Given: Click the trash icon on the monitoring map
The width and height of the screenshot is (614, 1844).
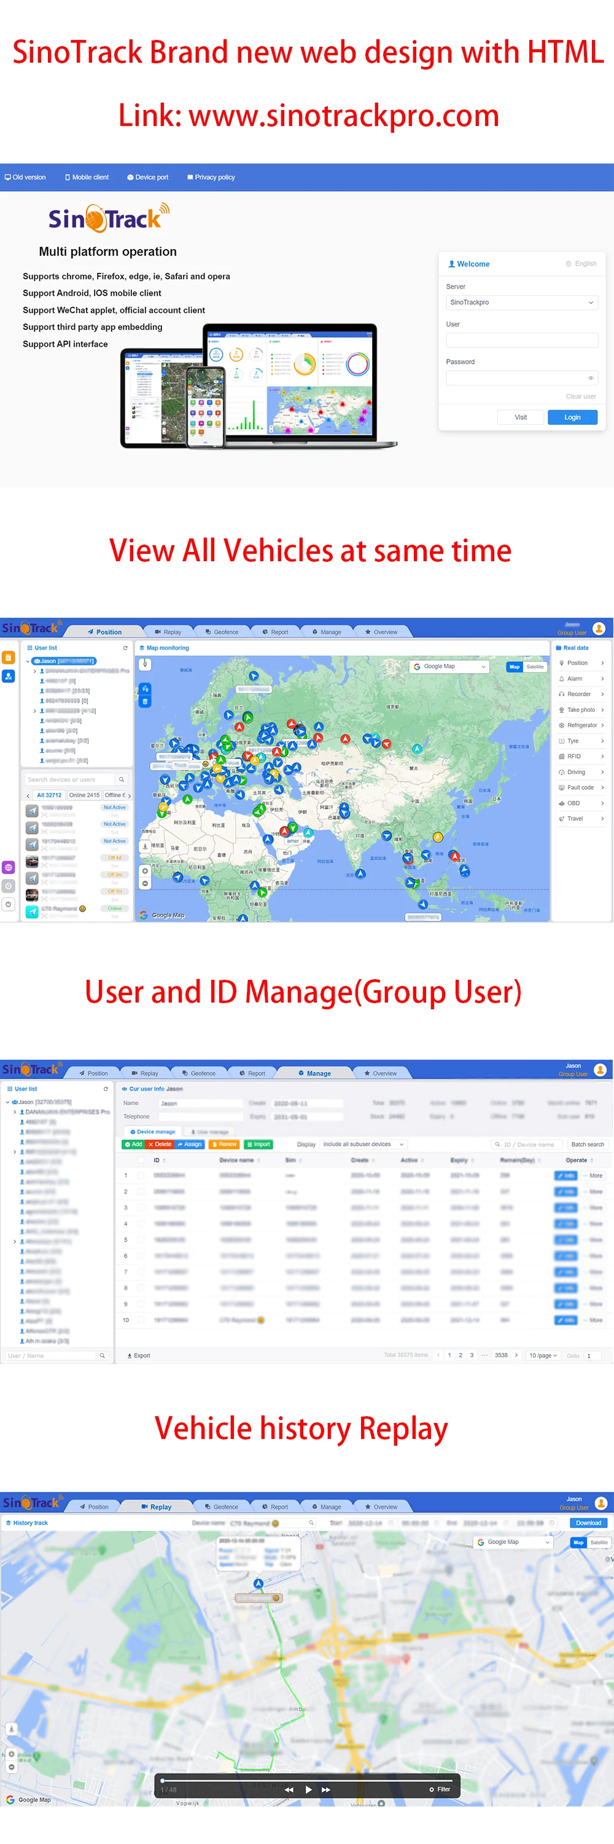Looking at the screenshot, I should [x=145, y=701].
